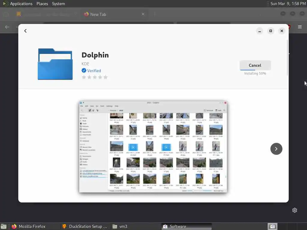
Task: Show the next Dolphin screenshot
Action: pyautogui.click(x=276, y=149)
